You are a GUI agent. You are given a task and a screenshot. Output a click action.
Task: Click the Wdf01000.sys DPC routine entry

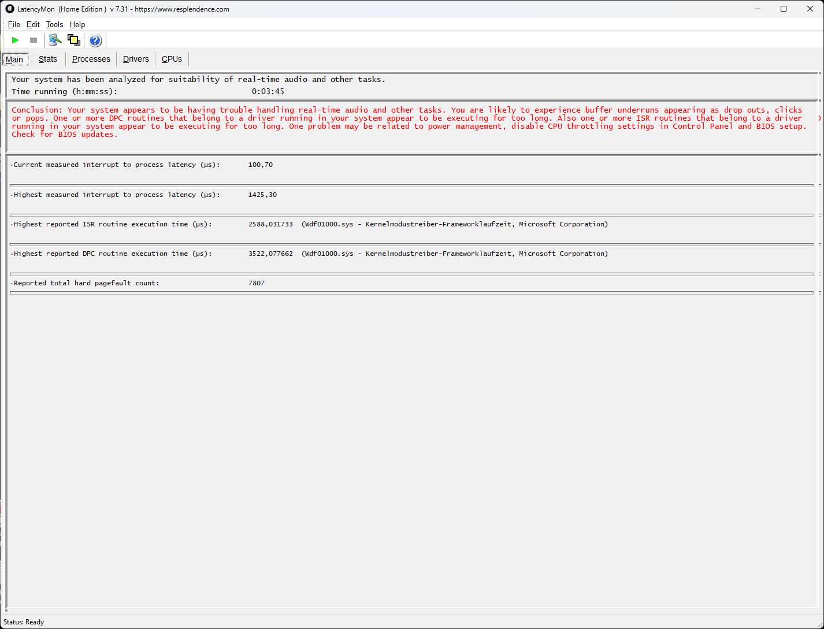click(454, 254)
